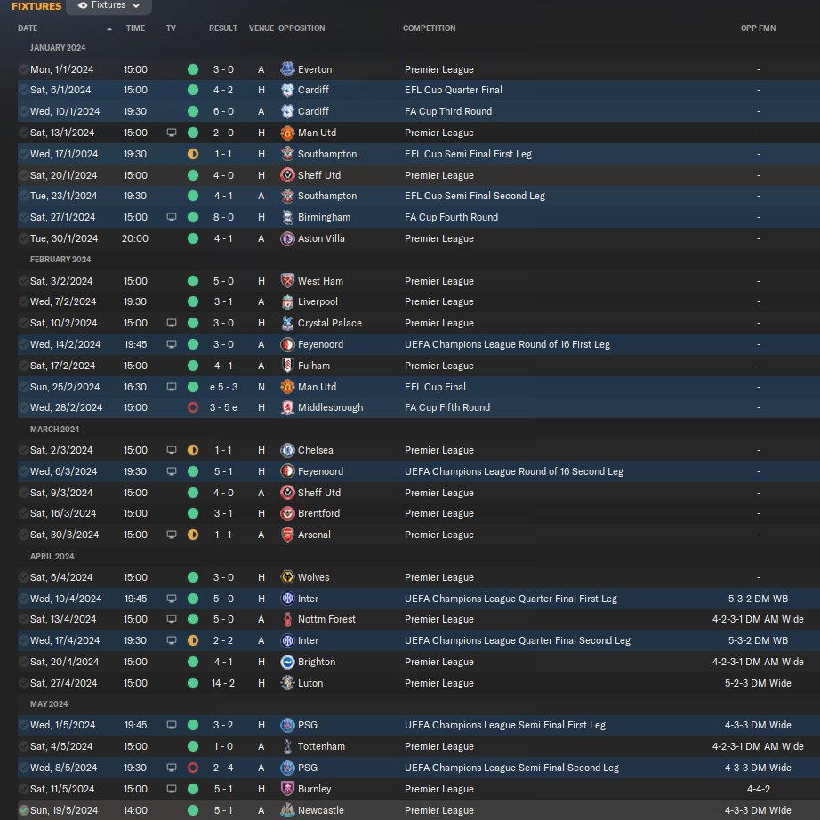Toggle check circle on Sat 11/5/2024 row
The image size is (820, 820).
pyautogui.click(x=23, y=789)
